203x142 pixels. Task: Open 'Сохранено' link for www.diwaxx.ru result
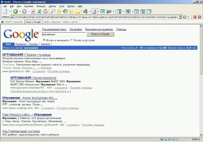pos(48,108)
